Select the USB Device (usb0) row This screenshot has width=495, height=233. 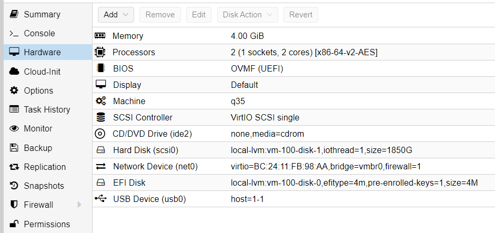(294, 199)
